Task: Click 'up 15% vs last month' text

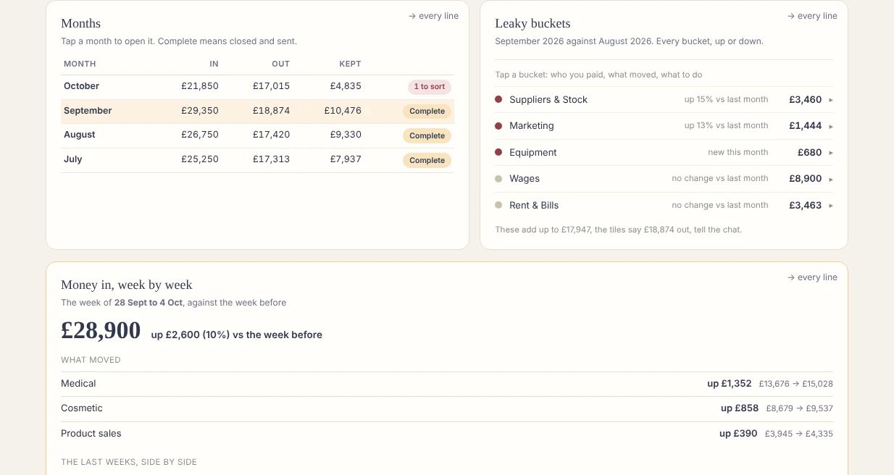Action: tap(727, 99)
